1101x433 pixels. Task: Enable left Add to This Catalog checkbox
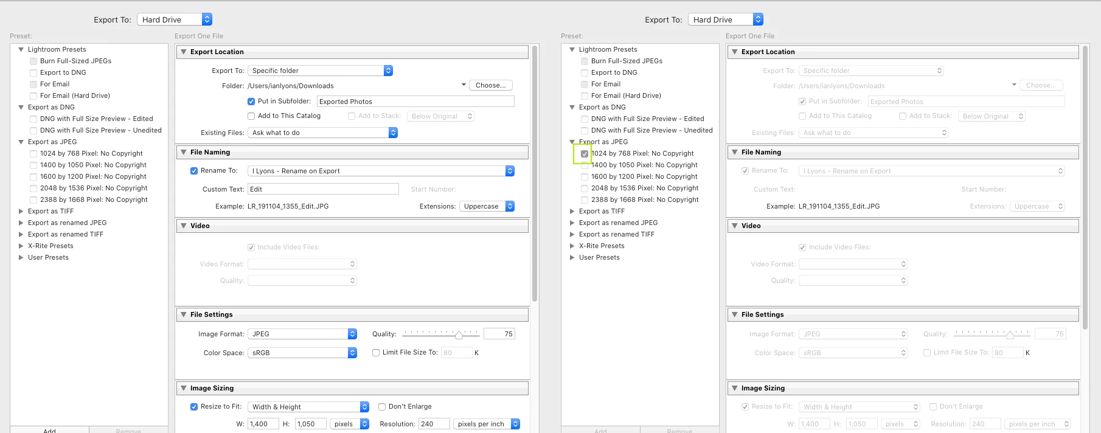(x=251, y=116)
